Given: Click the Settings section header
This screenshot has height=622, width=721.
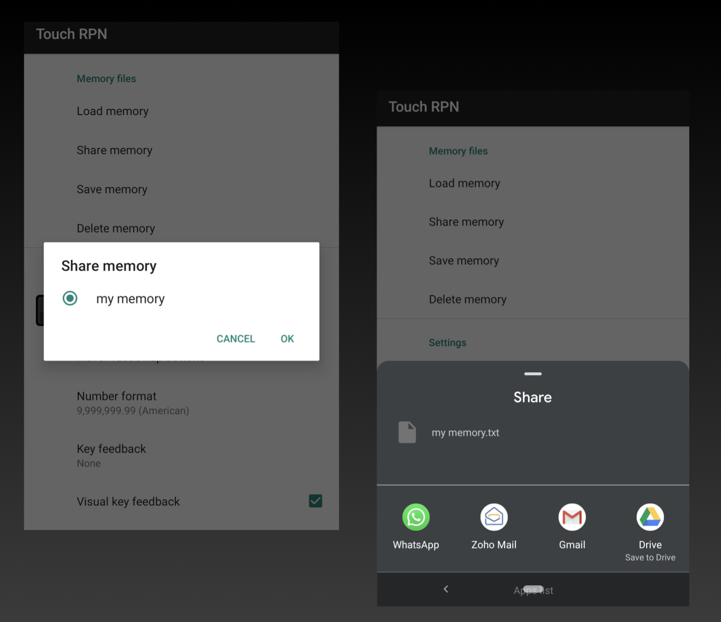Looking at the screenshot, I should coord(447,343).
